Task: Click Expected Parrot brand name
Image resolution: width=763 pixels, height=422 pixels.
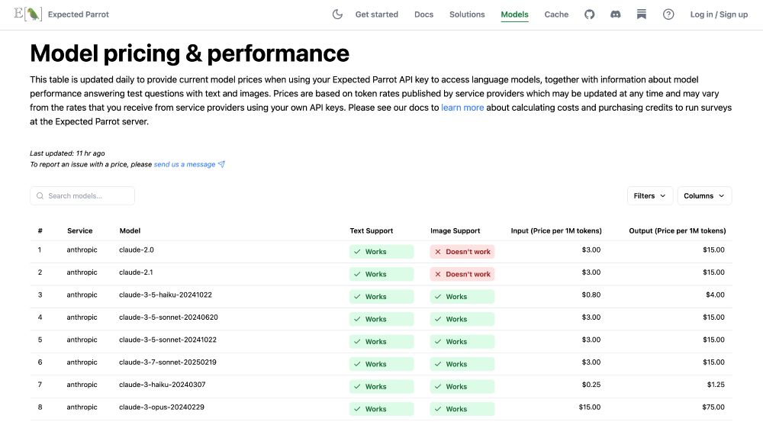Action: 79,14
